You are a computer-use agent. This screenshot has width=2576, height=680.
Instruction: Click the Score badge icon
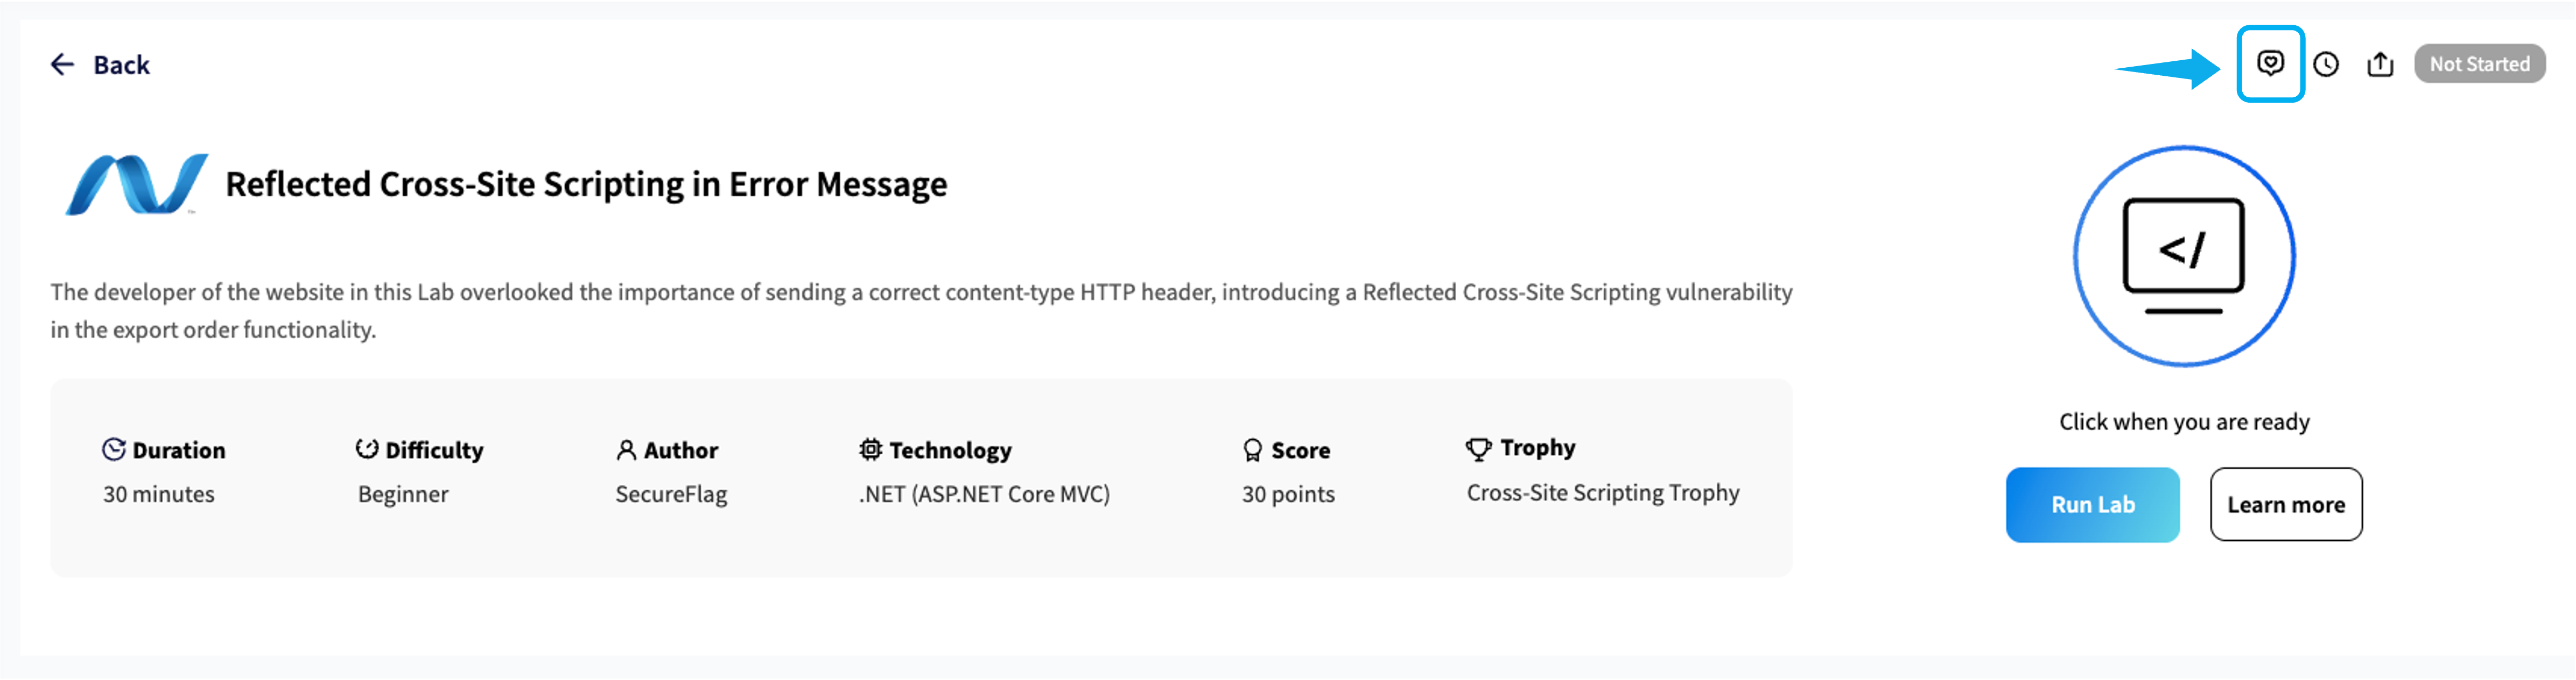[x=1252, y=450]
